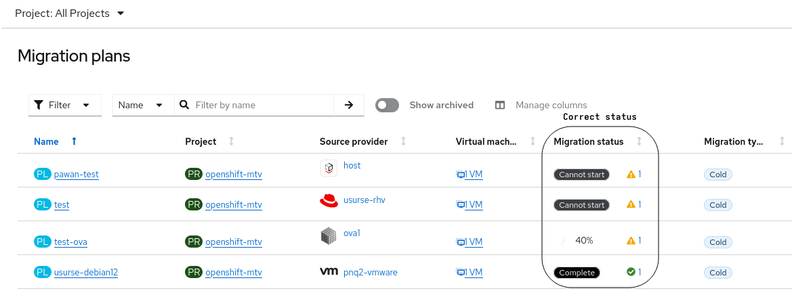Sort by Source provider column header

tap(354, 141)
